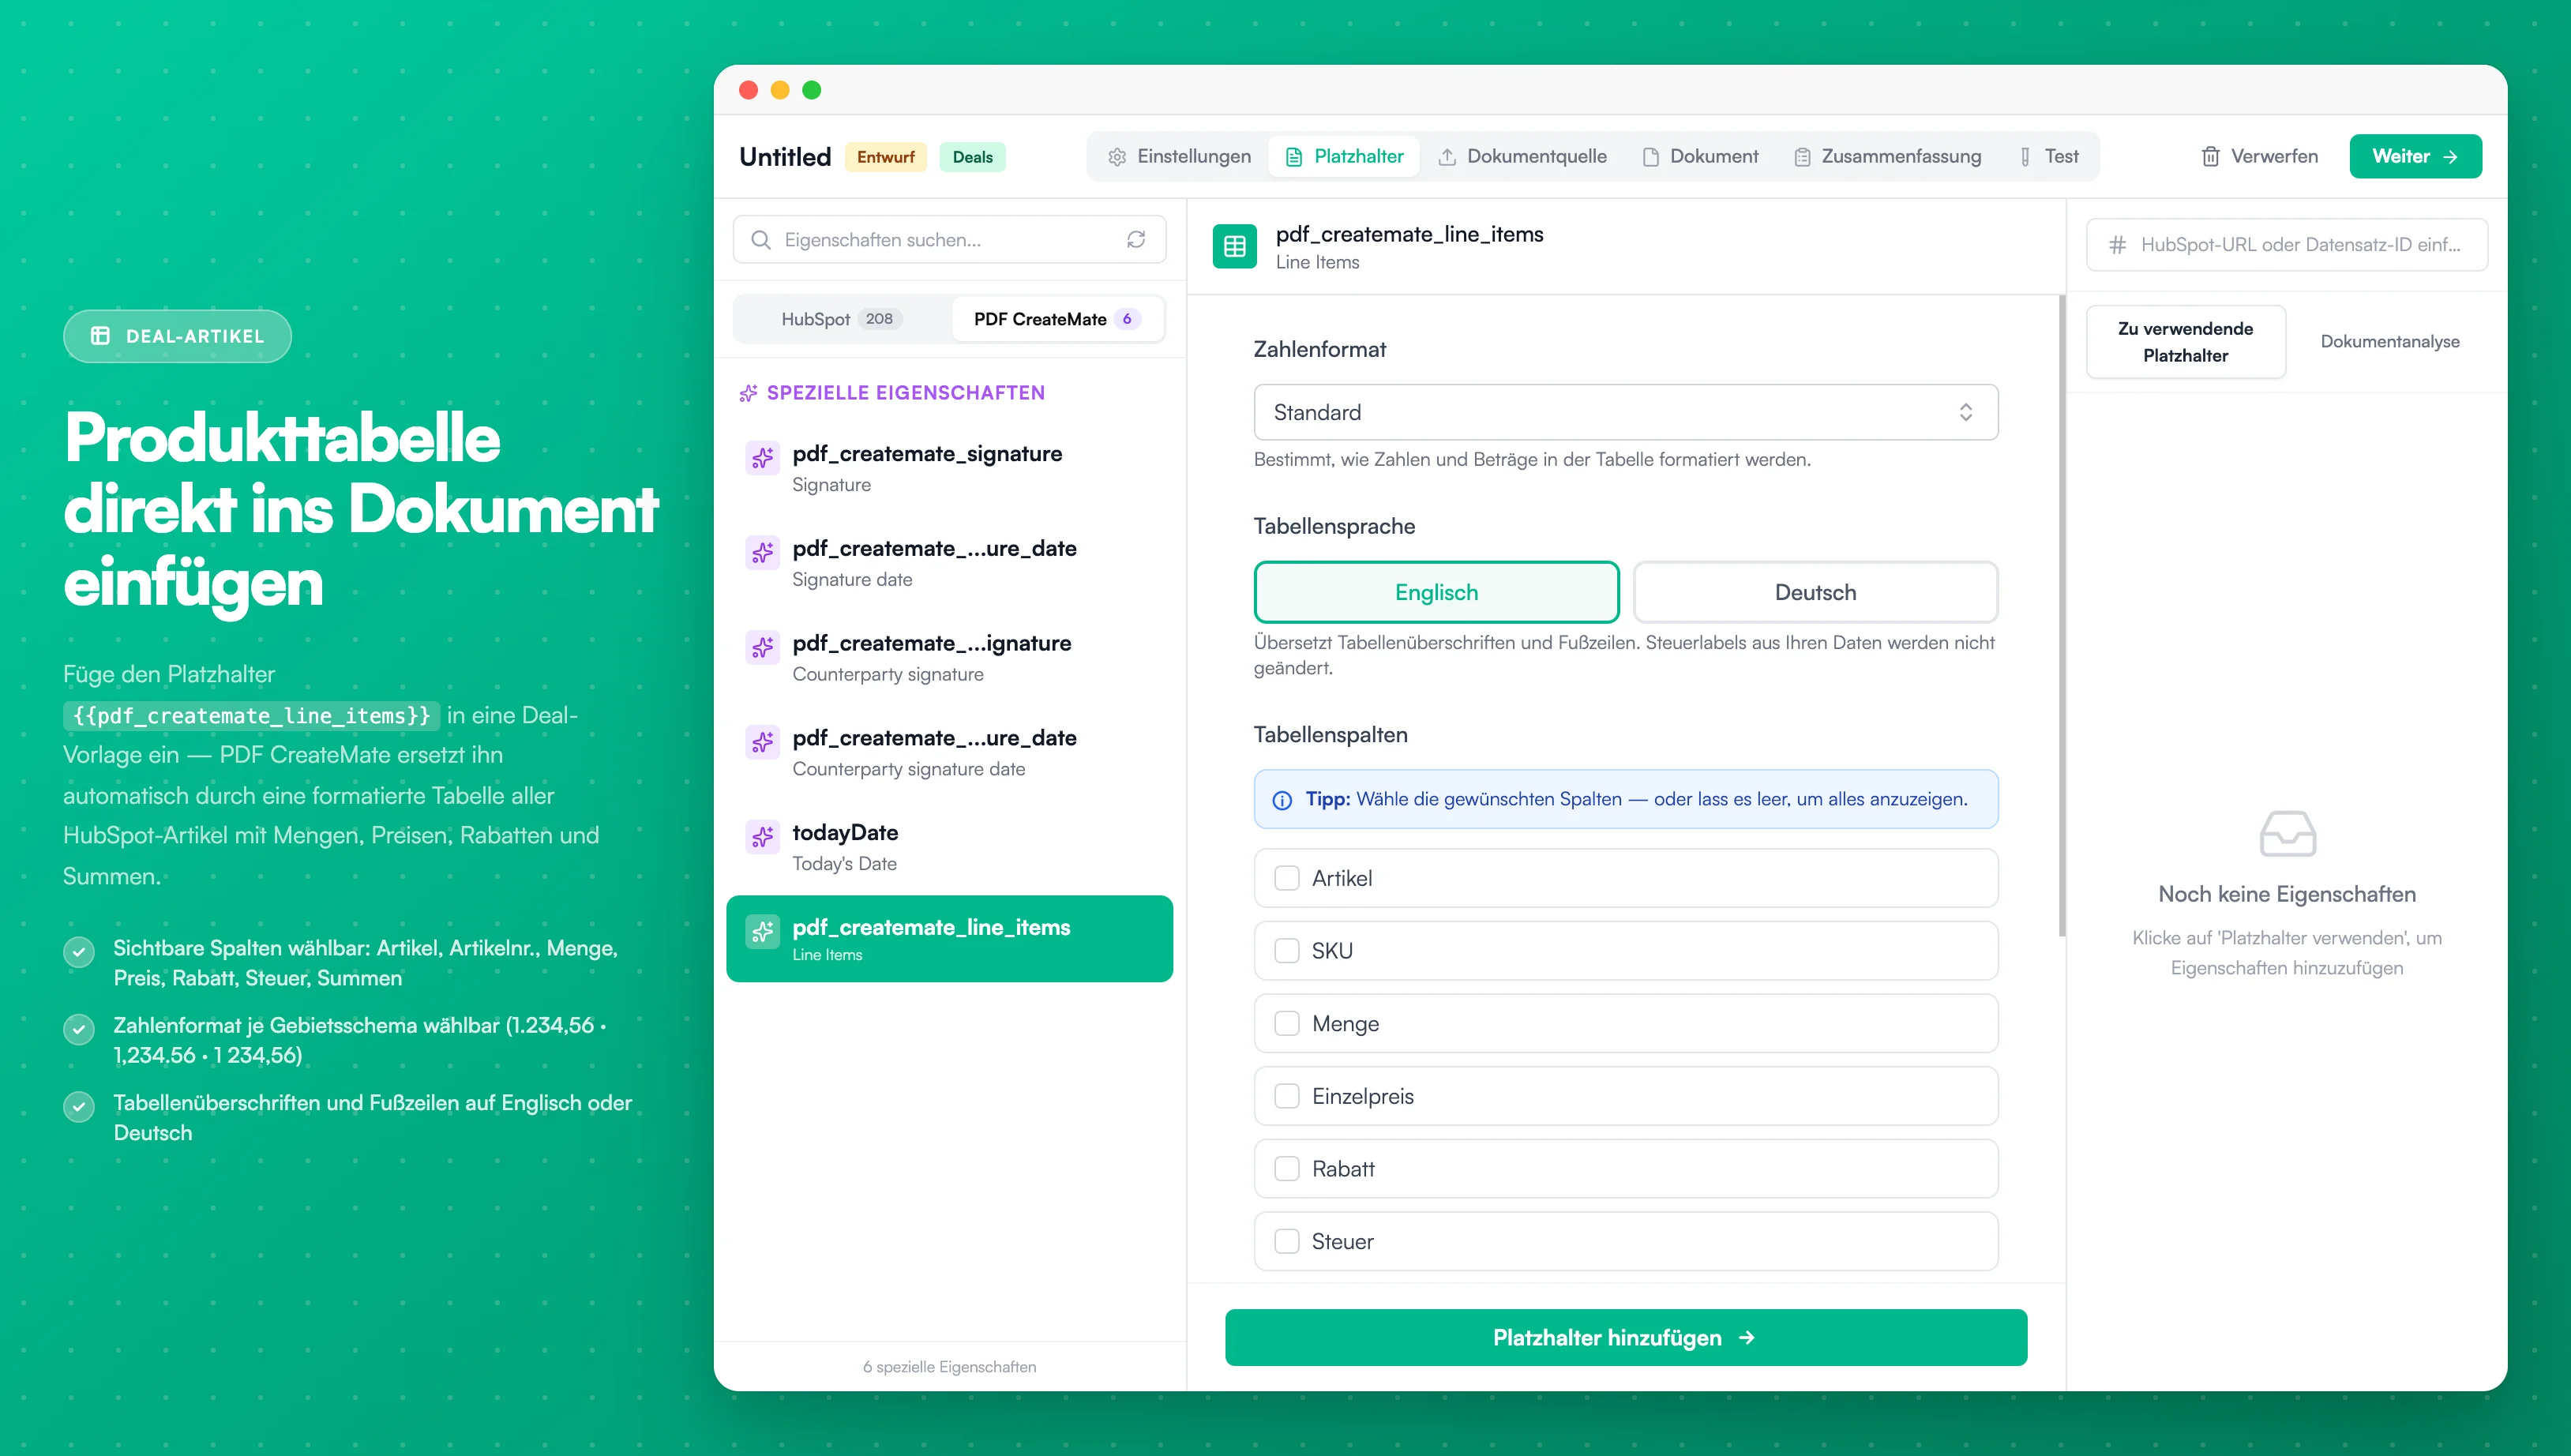The width and height of the screenshot is (2571, 1456).
Task: Tick the SKU column checkbox
Action: point(1287,951)
